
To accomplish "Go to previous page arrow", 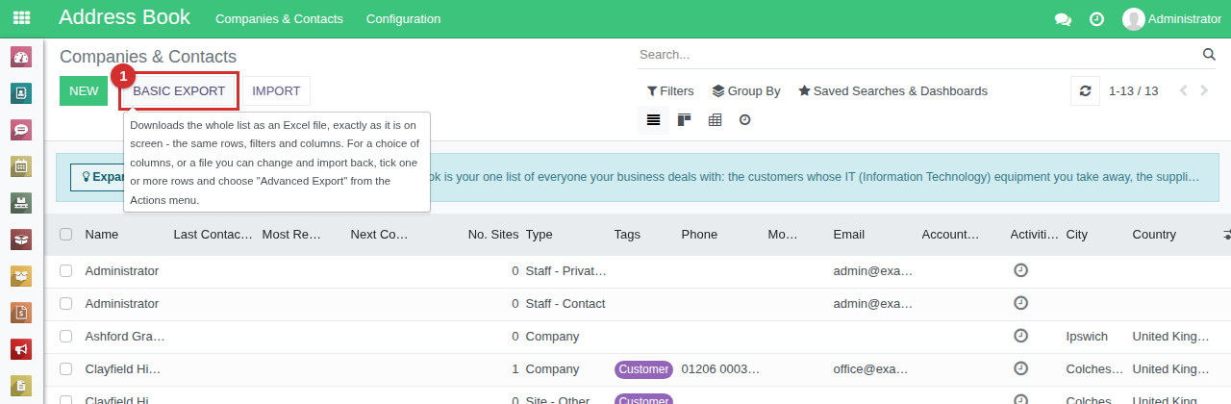I will point(1183,91).
